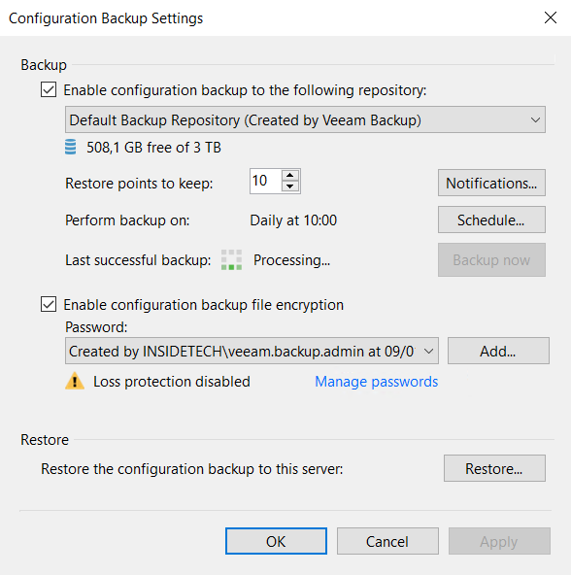This screenshot has height=575, width=571.
Task: Confirm settings with OK
Action: click(276, 541)
